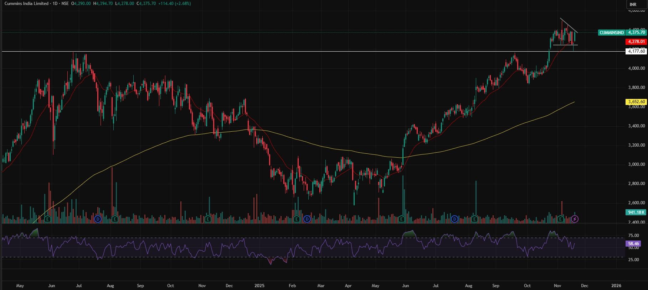
Task: Open the INR currency selector
Action: [633, 5]
